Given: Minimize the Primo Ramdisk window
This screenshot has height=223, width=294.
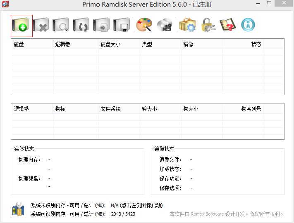Looking at the screenshot, I should (258, 3).
